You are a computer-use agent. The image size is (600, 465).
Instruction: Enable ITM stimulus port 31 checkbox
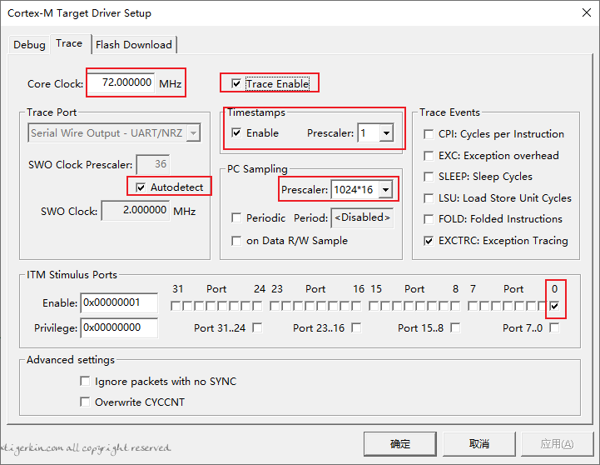[x=176, y=306]
